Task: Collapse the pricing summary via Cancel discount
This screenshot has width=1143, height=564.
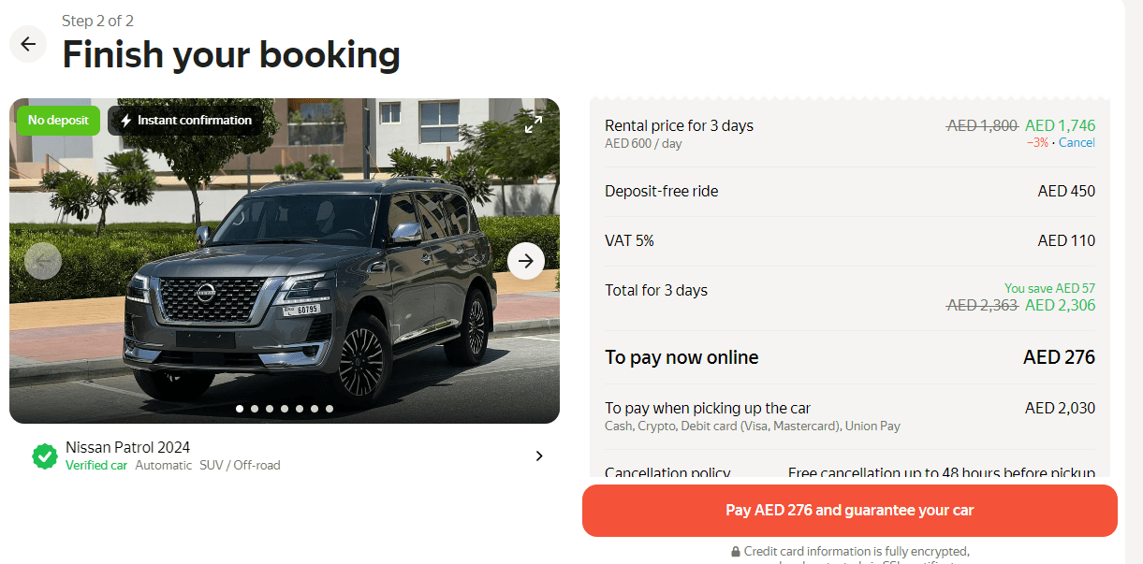Action: point(1077,142)
